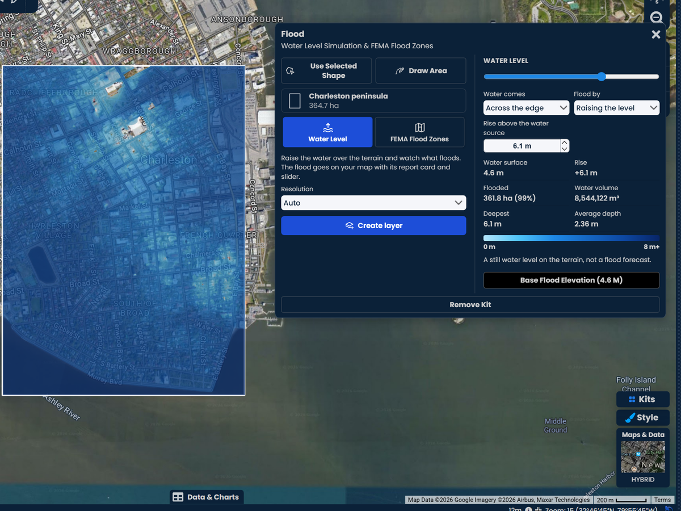This screenshot has height=511, width=681.
Task: Click the Draw Area button
Action: pyautogui.click(x=421, y=71)
